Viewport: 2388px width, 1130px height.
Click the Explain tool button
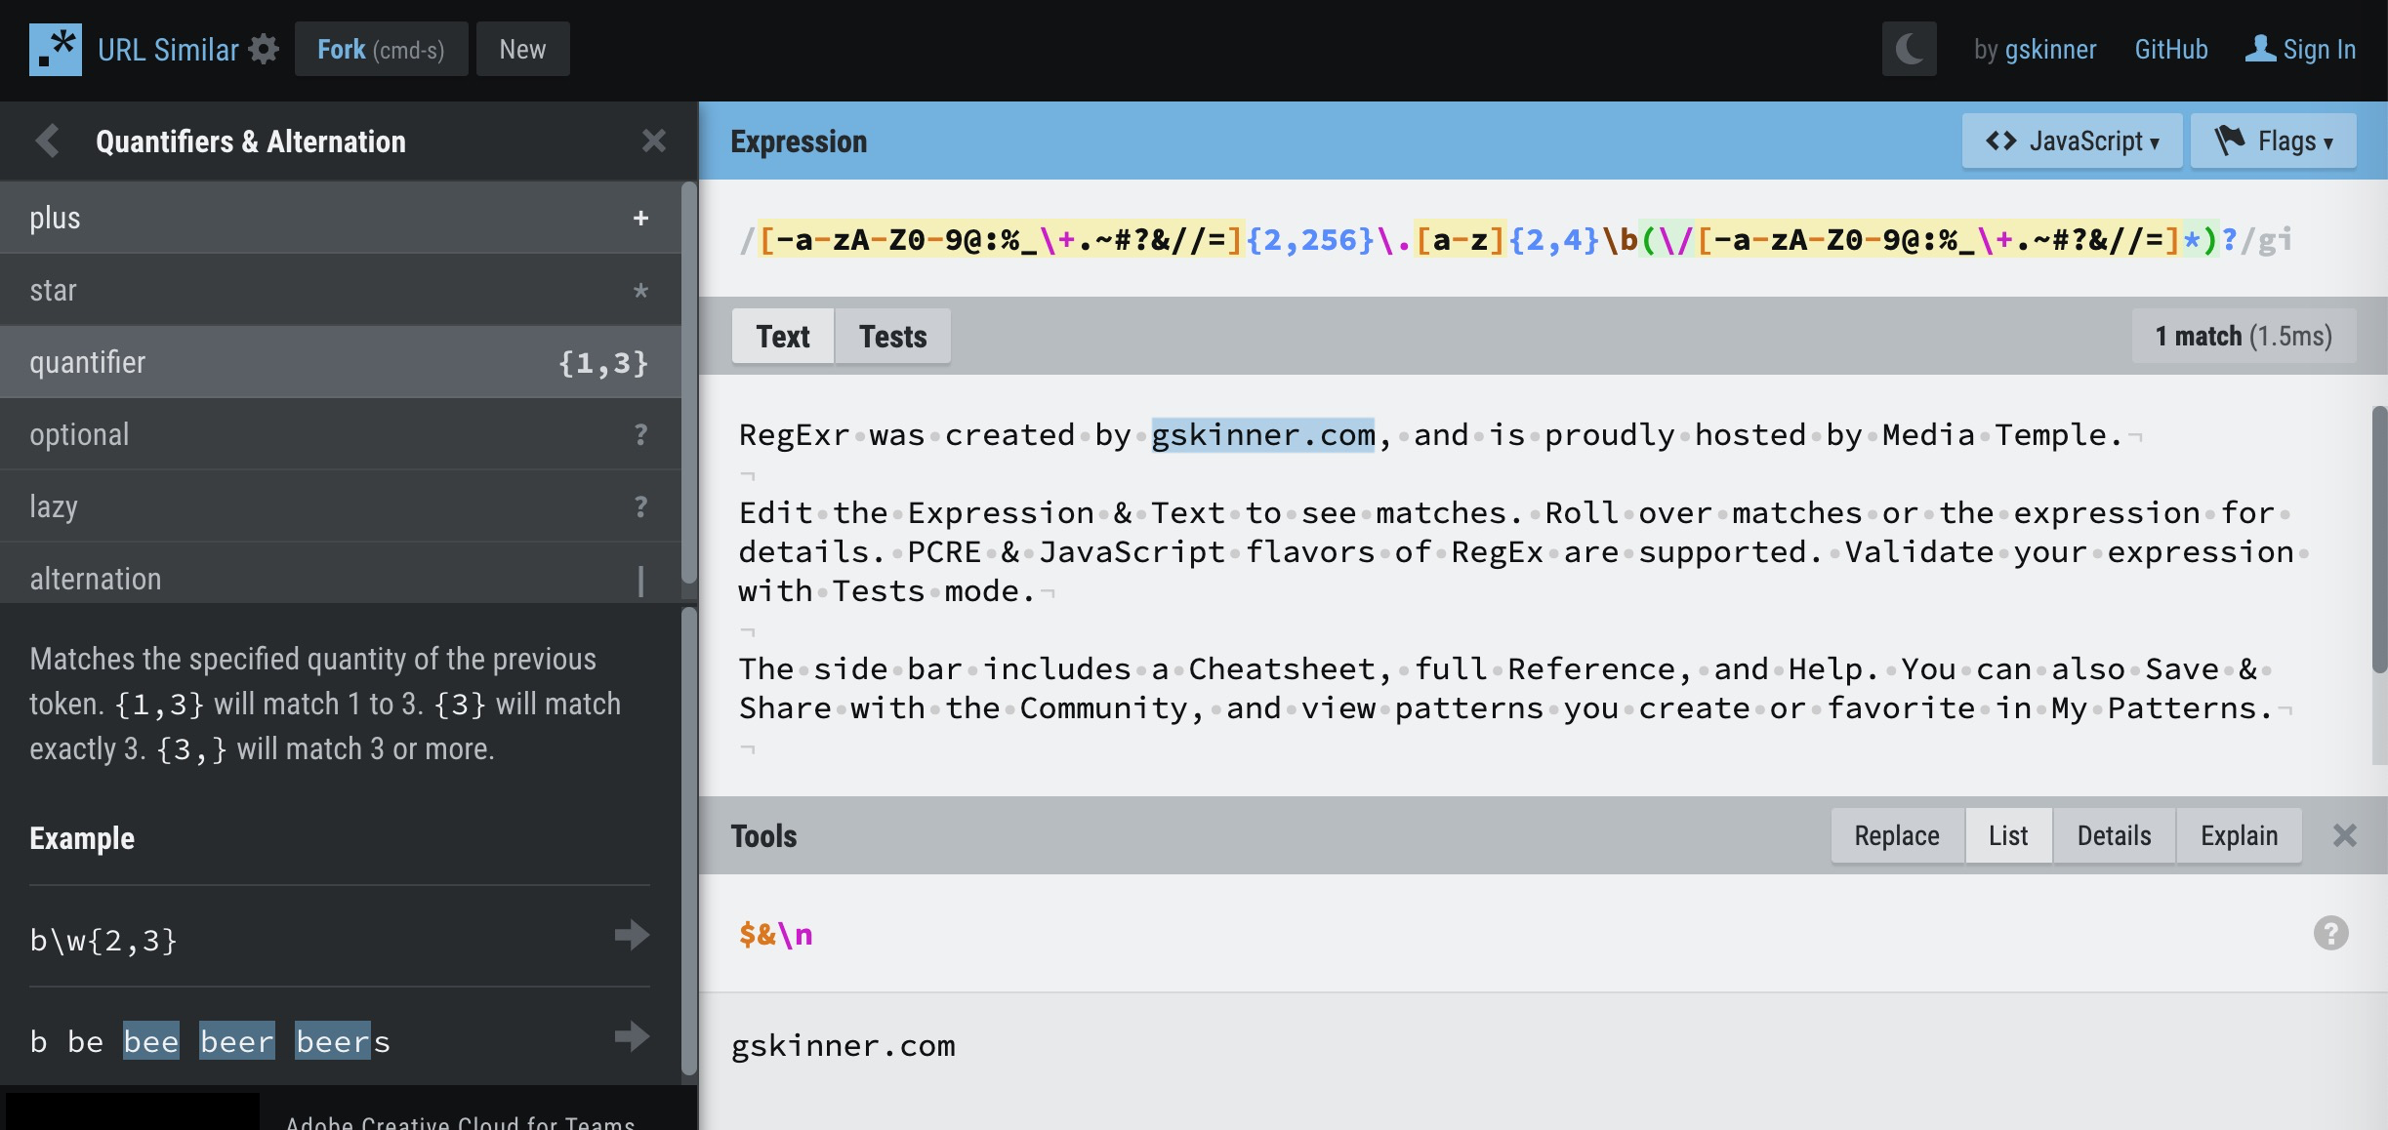point(2239,834)
